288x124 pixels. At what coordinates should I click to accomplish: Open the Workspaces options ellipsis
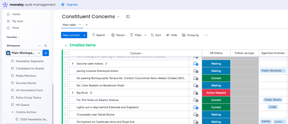[39, 45]
